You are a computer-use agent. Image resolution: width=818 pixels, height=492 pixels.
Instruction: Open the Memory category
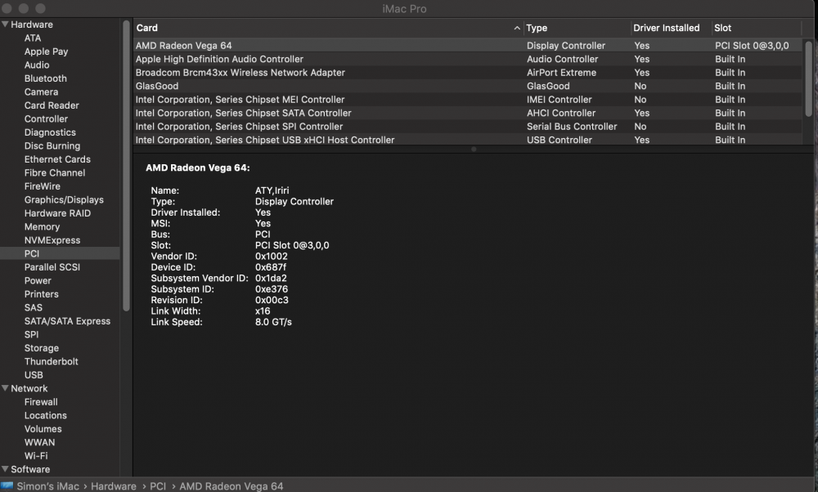(x=42, y=226)
